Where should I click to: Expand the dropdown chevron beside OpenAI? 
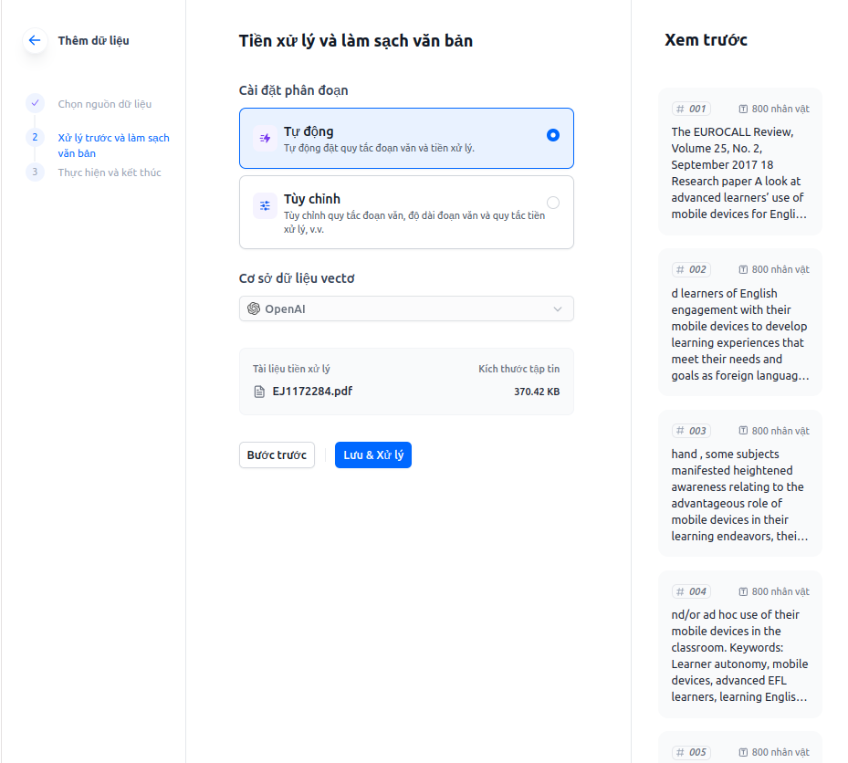pyautogui.click(x=558, y=309)
